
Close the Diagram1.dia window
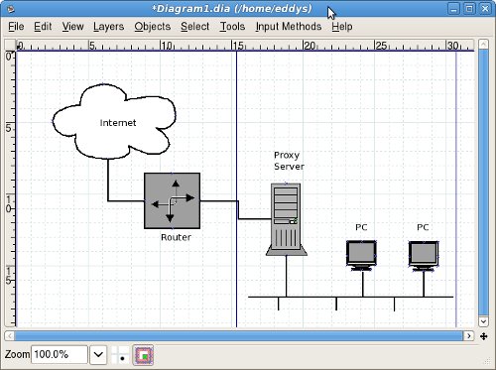coord(485,9)
